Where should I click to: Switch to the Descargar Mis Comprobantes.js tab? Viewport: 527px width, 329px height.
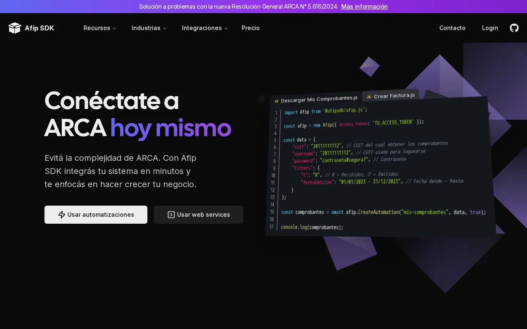point(316,99)
